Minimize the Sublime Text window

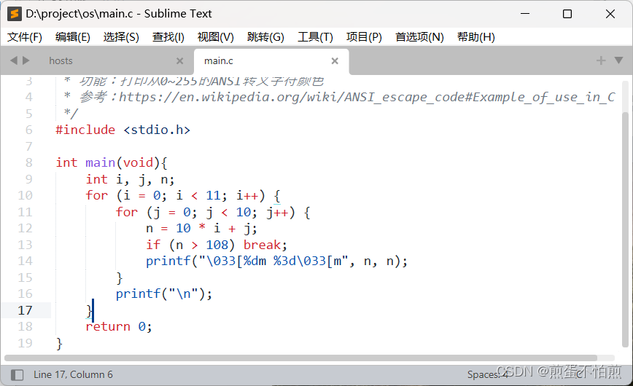(x=525, y=14)
